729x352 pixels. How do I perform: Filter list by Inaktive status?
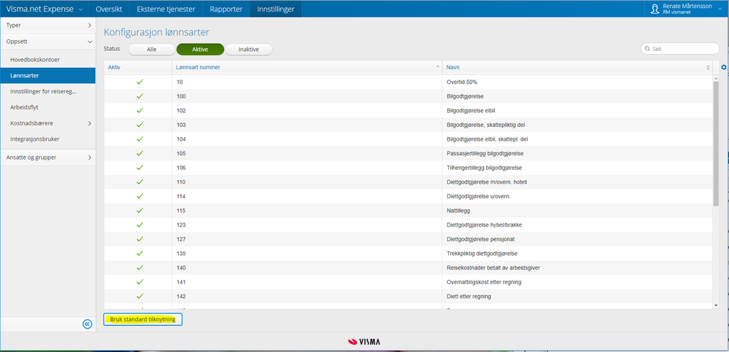pos(249,50)
